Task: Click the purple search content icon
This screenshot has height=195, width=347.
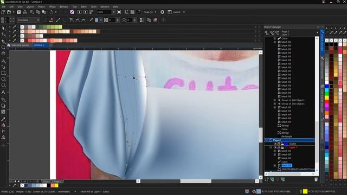Action: pyautogui.click(x=72, y=12)
